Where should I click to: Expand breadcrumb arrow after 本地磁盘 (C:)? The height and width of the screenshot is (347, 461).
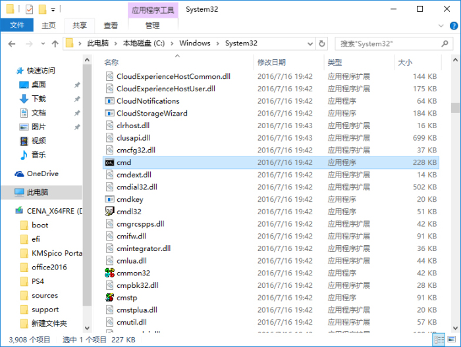tap(172, 44)
